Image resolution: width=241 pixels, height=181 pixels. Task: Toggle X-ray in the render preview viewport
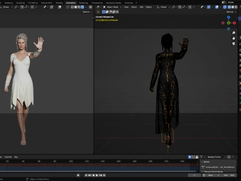click(68, 7)
